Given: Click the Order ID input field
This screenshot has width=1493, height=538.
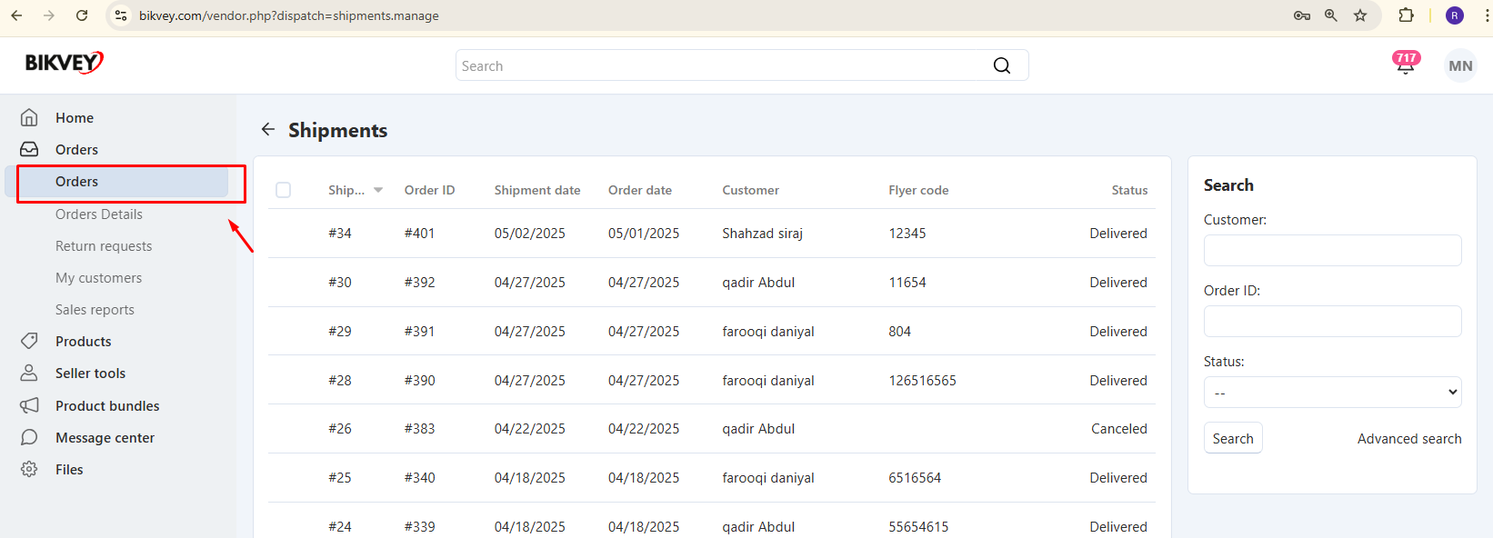Looking at the screenshot, I should [1332, 321].
